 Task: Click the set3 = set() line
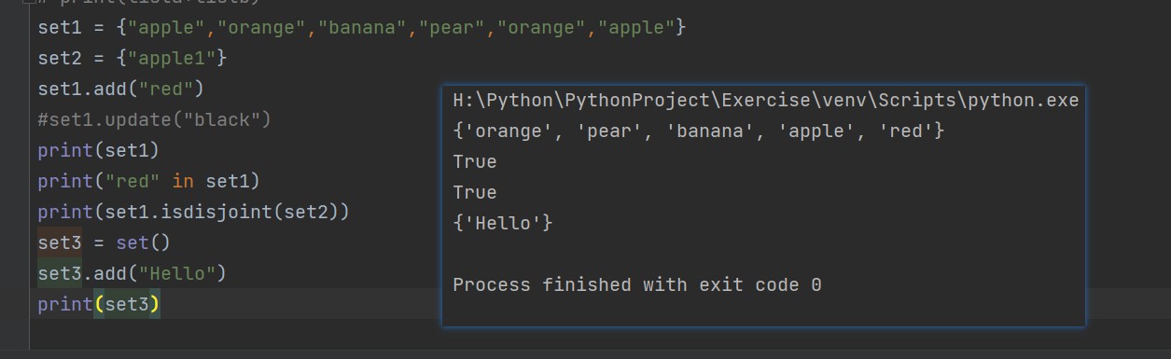tap(105, 242)
